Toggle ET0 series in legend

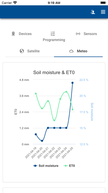tap(69, 166)
